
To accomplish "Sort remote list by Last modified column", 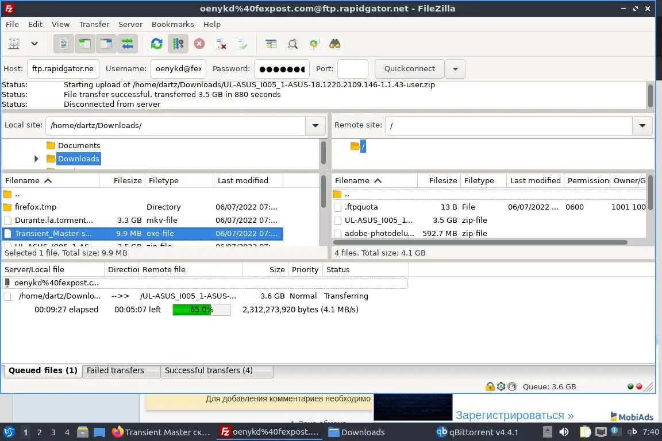I will point(535,180).
